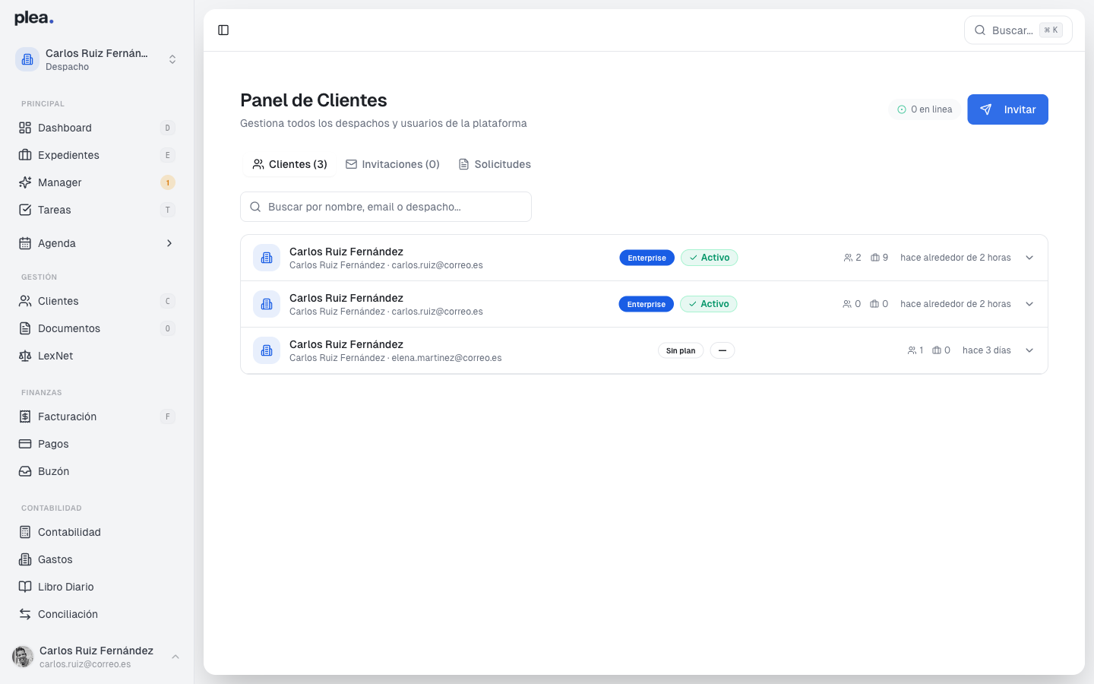The height and width of the screenshot is (684, 1094).
Task: Expand the first client row chevron
Action: click(x=1029, y=258)
